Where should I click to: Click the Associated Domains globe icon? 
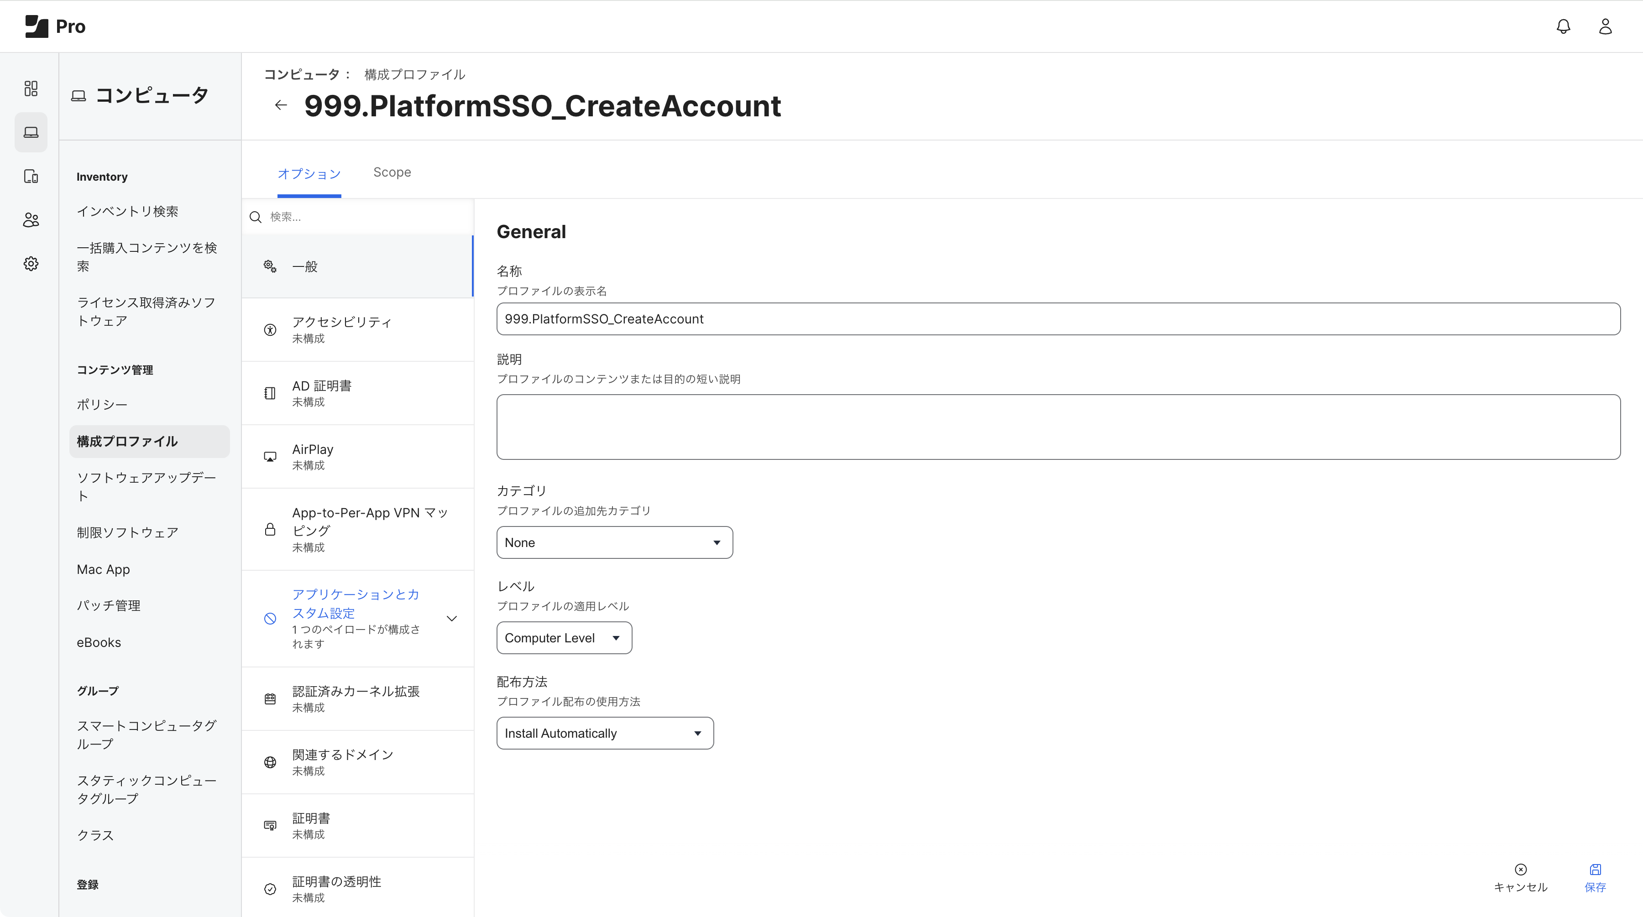coord(270,762)
